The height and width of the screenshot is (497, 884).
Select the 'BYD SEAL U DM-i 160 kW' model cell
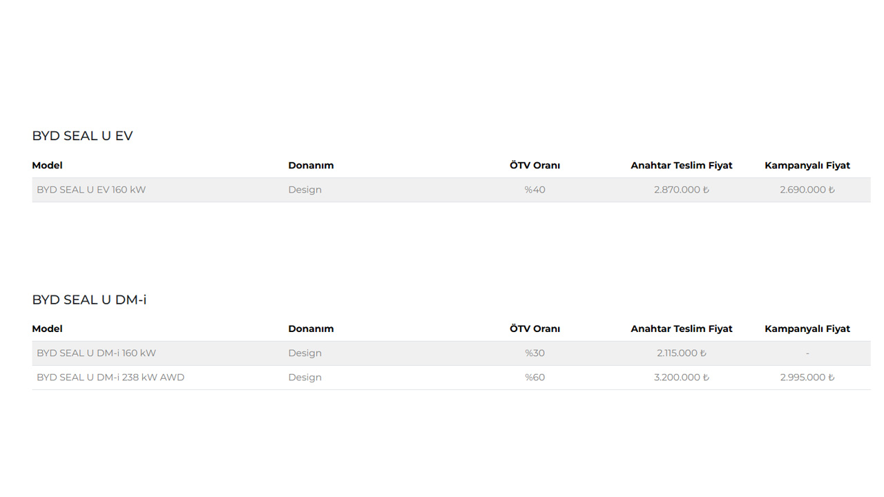click(x=96, y=353)
